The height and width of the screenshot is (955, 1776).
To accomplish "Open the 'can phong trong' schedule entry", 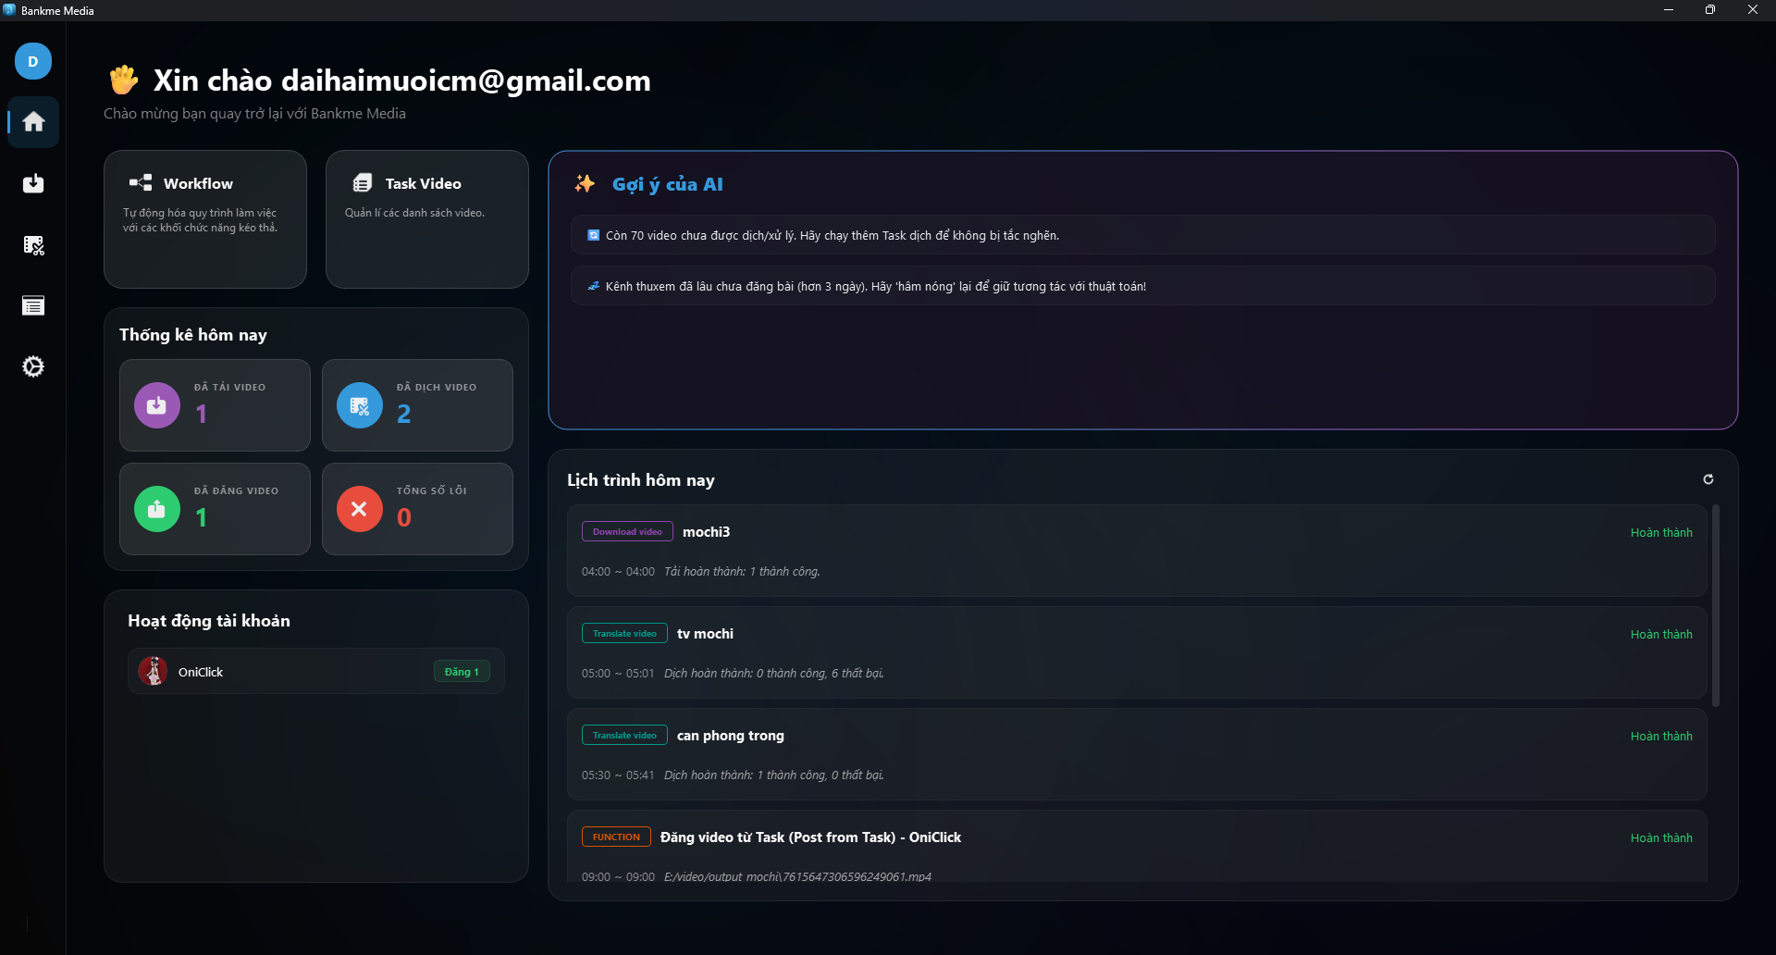I will [1136, 754].
